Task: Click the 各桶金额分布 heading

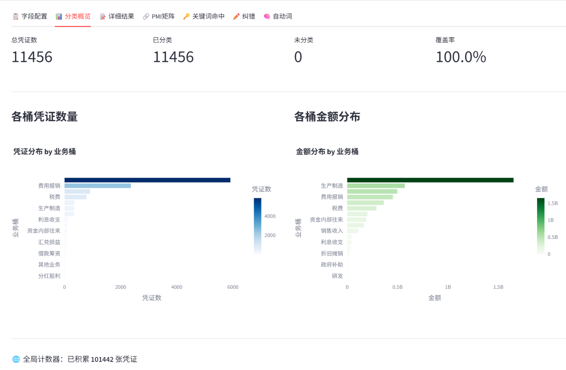Action: (x=327, y=117)
